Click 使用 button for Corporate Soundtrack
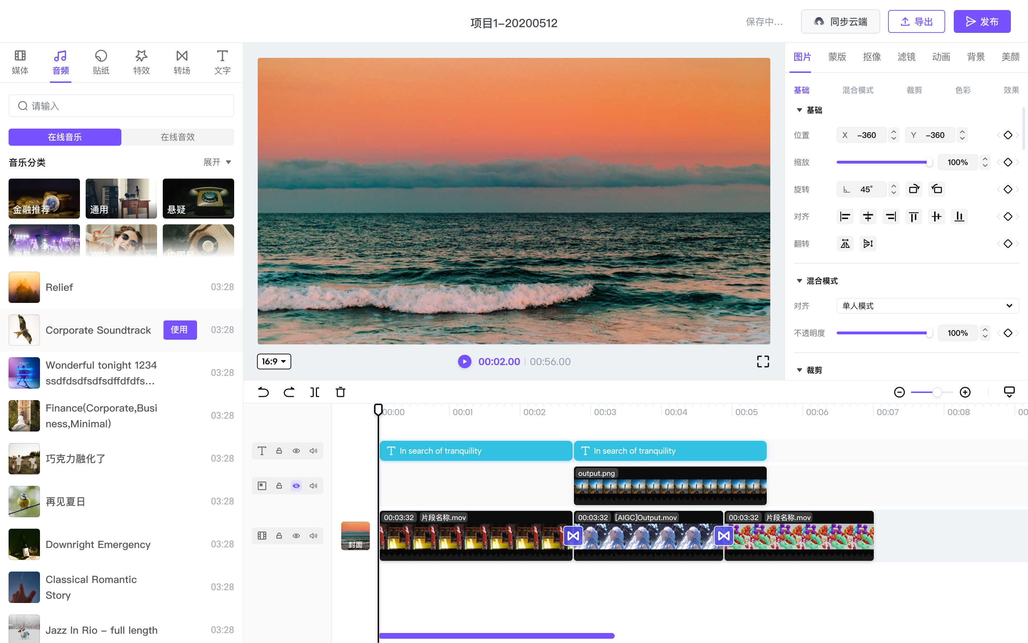Image resolution: width=1028 pixels, height=643 pixels. (x=180, y=330)
